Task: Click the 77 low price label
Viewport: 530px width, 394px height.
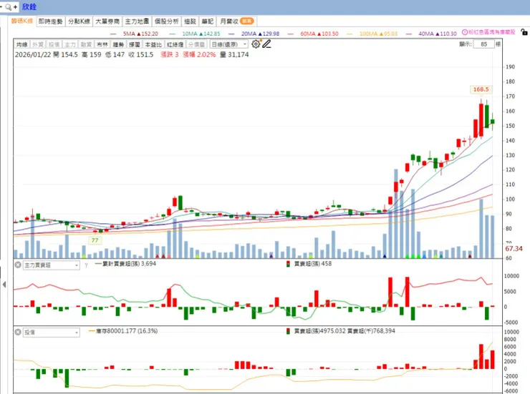Action: point(95,240)
